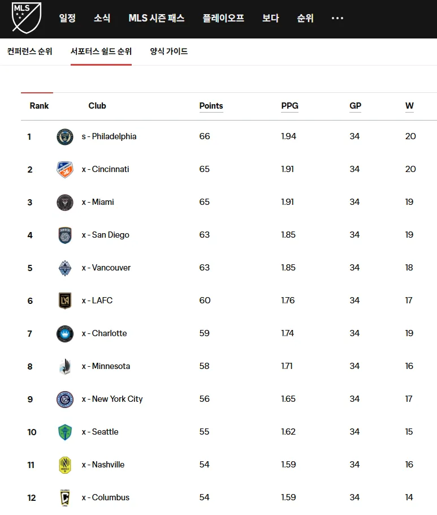Open the San Diego club badge
This screenshot has height=515, width=437.
tap(65, 235)
